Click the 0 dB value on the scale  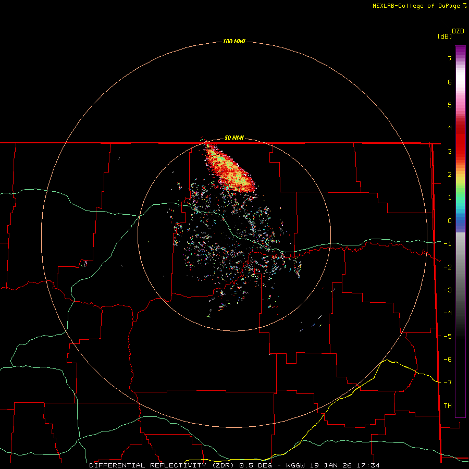pos(450,221)
